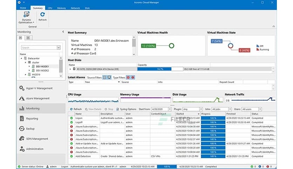This screenshot has height=169, width=293.
Task: Click the Logon job progress bar
Action: coord(213,118)
